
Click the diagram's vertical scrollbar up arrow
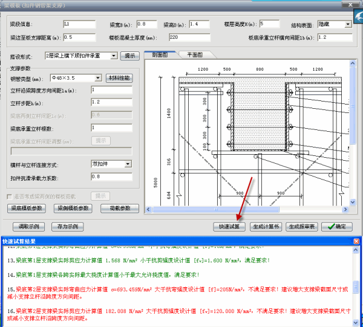coord(353,63)
